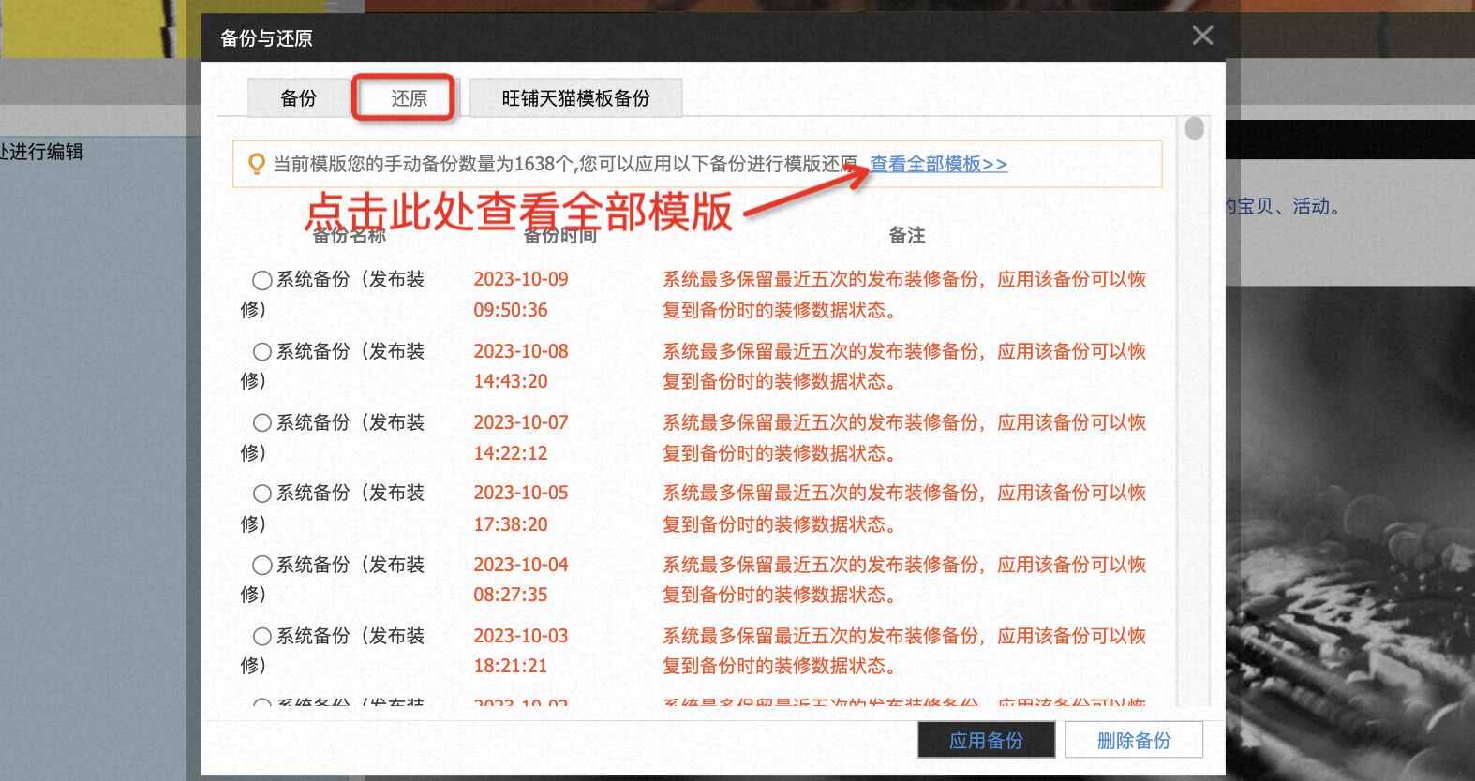Select backup dated 2023-10-09 radio button
This screenshot has width=1475, height=781.
(262, 280)
